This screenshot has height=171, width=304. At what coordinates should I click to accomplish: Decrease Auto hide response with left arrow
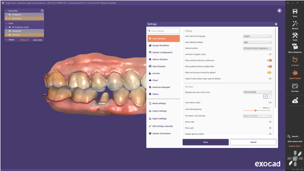click(260, 108)
